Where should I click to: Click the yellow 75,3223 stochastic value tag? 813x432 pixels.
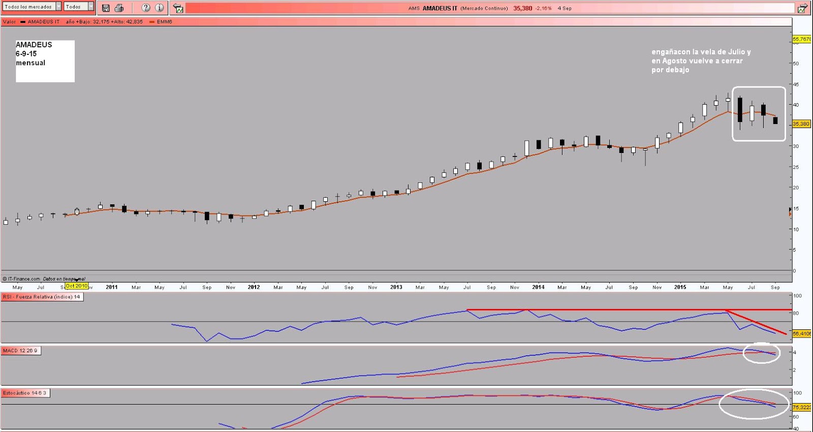[802, 407]
